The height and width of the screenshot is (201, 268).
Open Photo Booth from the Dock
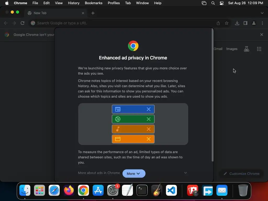pyautogui.click(x=193, y=190)
